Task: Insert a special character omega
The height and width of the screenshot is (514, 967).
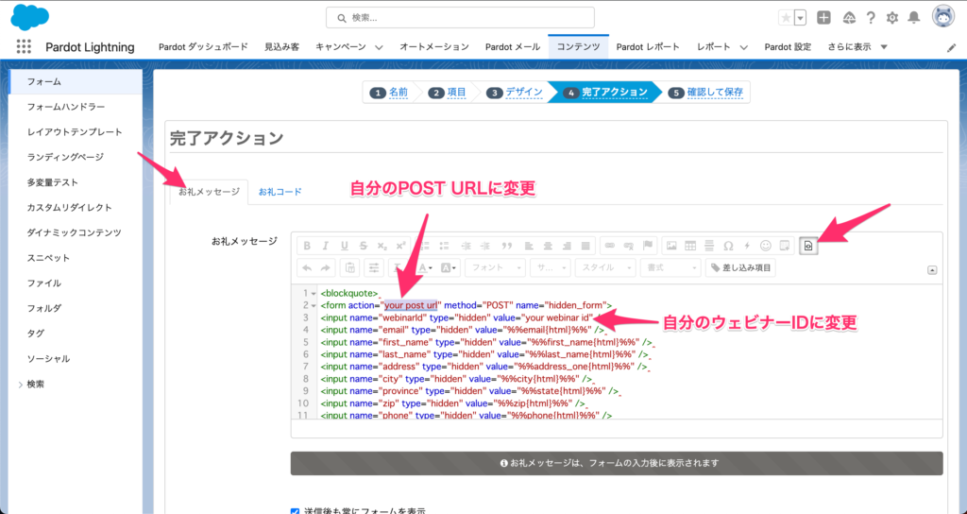Action: coord(728,246)
